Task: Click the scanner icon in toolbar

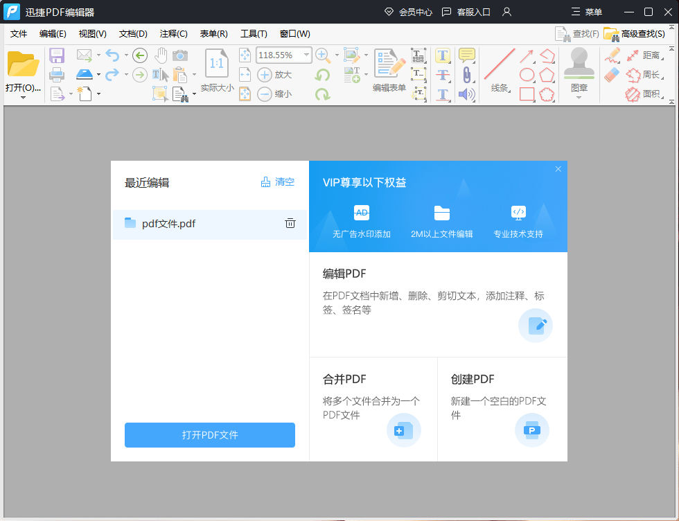Action: pos(85,75)
